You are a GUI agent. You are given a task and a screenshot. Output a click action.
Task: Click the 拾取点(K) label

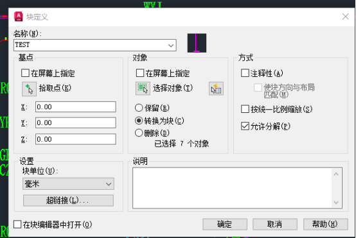[x=55, y=88]
